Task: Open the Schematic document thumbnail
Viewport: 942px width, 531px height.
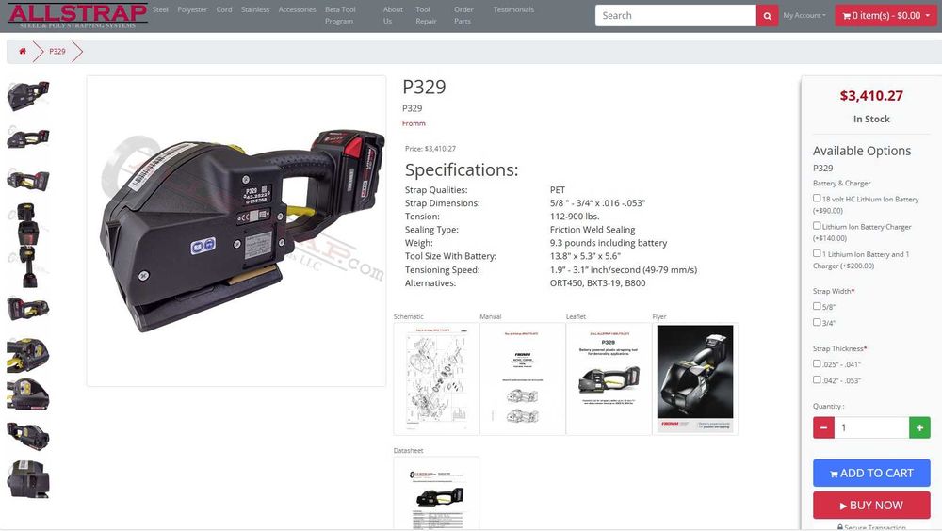Action: (x=436, y=378)
